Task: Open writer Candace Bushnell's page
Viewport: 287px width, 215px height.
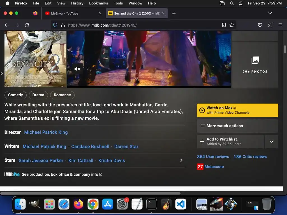Action: tap(90, 146)
